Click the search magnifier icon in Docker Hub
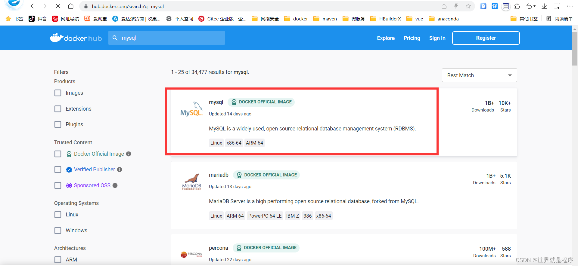 pyautogui.click(x=115, y=38)
